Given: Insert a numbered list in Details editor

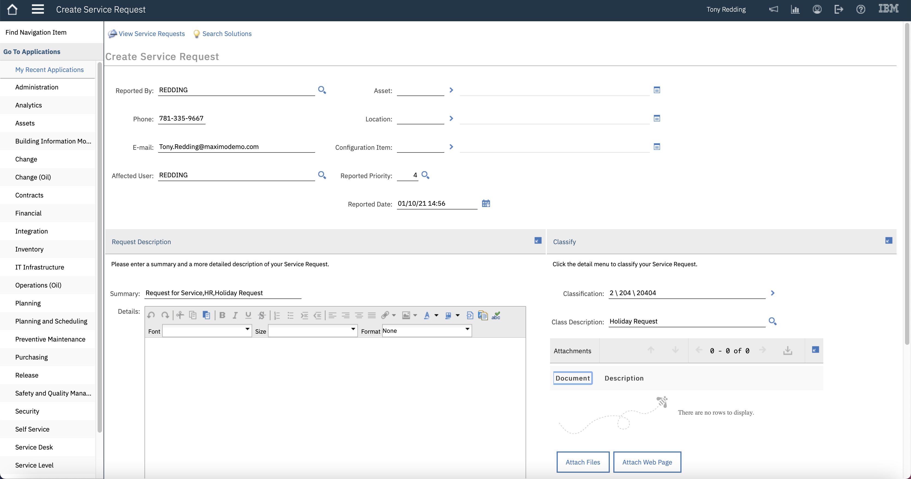Looking at the screenshot, I should tap(277, 315).
